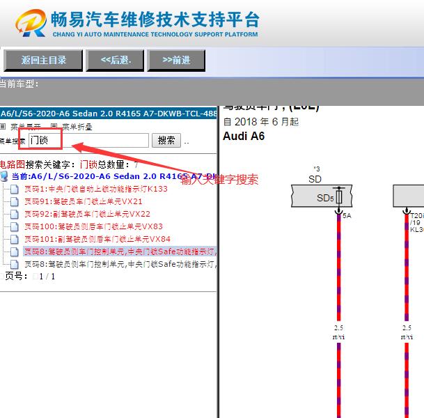Click the rt/vi label under the SD5 wire
Image resolution: width=424 pixels, height=418 pixels.
click(338, 336)
